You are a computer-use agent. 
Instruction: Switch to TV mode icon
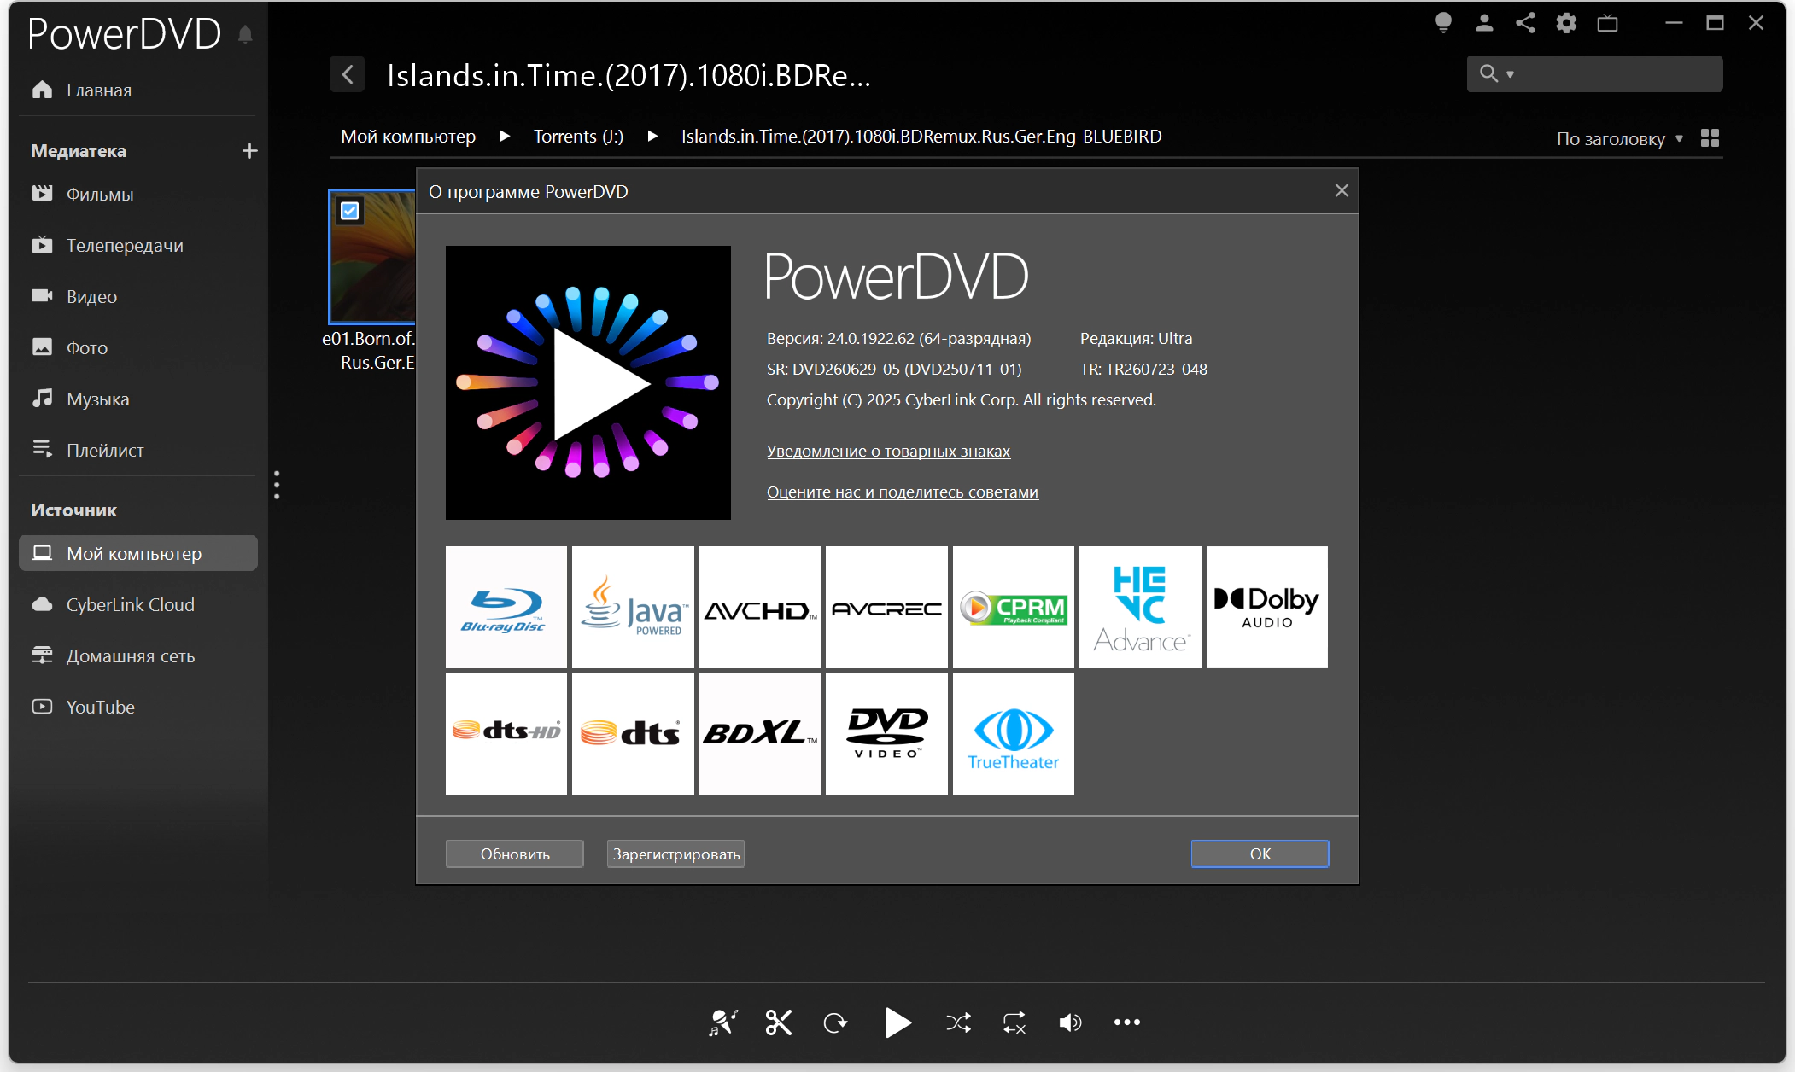(1607, 23)
